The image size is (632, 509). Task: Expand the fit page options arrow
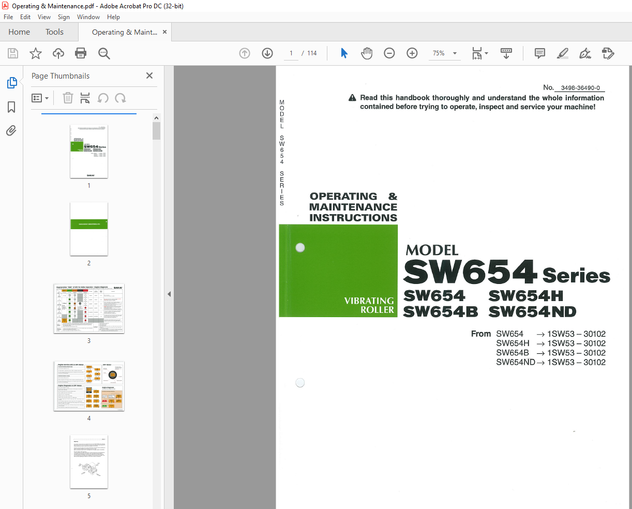point(486,54)
